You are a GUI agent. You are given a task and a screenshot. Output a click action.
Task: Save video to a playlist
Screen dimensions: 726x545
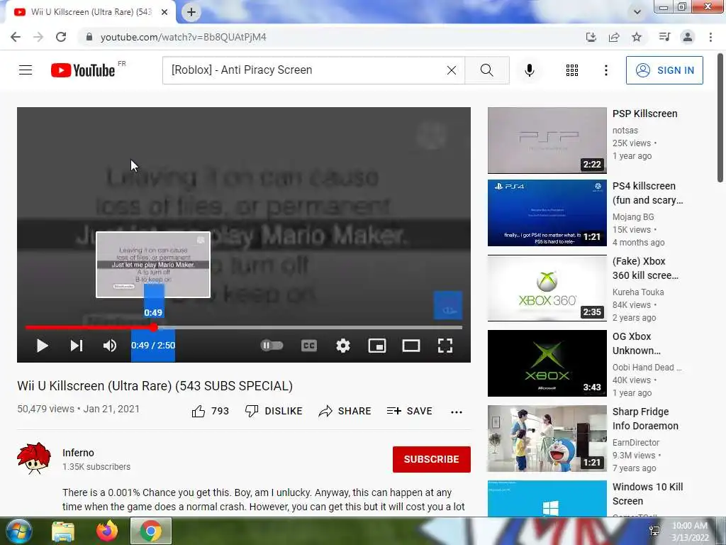tap(409, 411)
